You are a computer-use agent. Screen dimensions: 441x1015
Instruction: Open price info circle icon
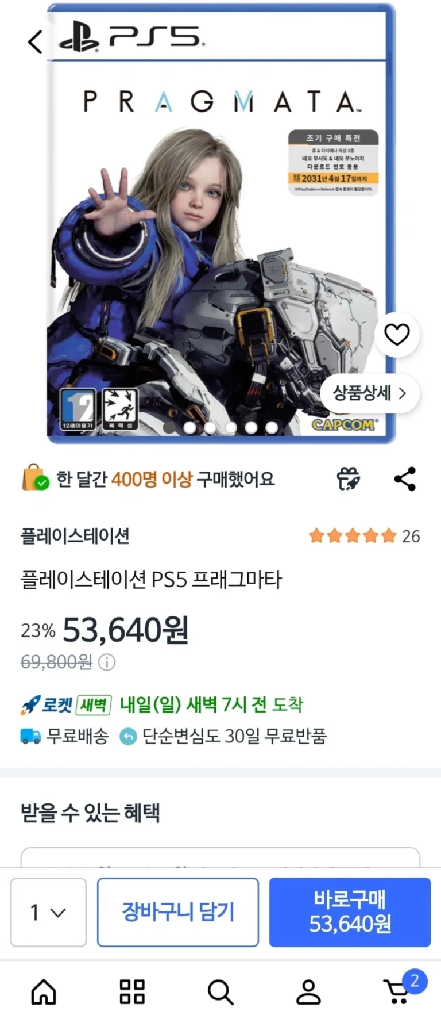click(107, 662)
